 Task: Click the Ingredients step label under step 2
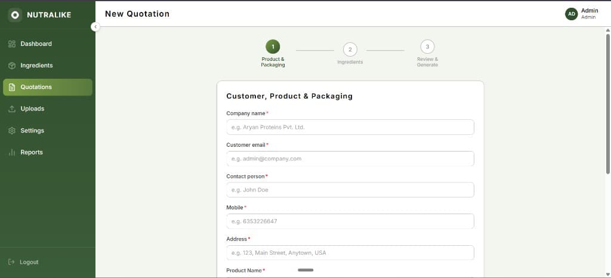350,62
